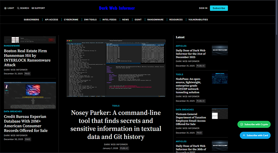Viewport: 278px width, 153px height.
Task: Open the Cybercrime category
Action: [x=71, y=20]
